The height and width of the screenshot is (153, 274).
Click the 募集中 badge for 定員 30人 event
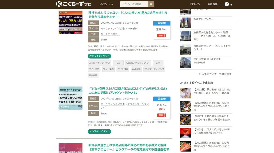(x=162, y=23)
